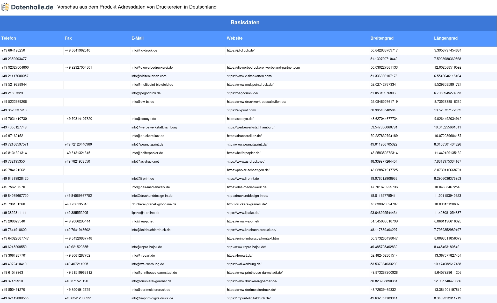Viewport: 497px width, 303px height.
Task: Select longitude value 13.579727172852
Action: point(448,110)
